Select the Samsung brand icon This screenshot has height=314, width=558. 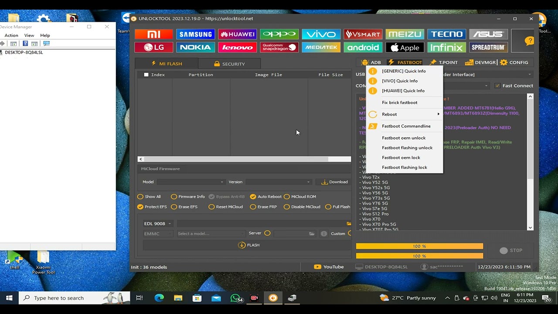pos(195,34)
